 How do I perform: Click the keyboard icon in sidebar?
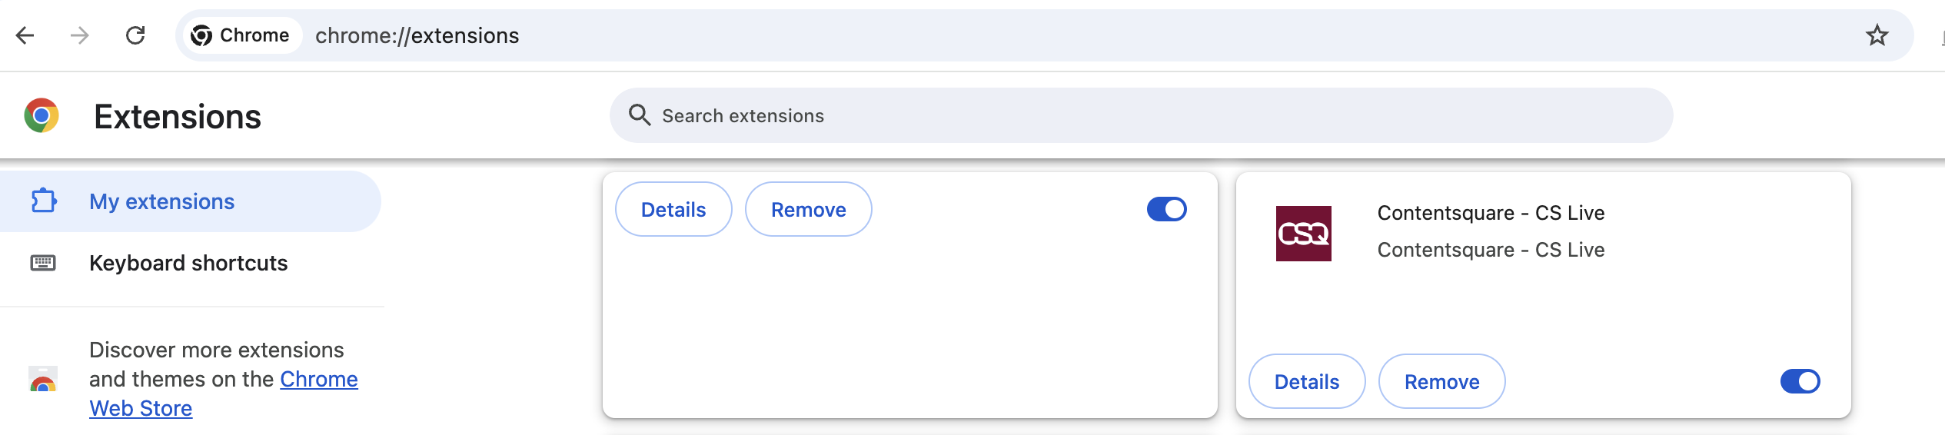tap(43, 263)
